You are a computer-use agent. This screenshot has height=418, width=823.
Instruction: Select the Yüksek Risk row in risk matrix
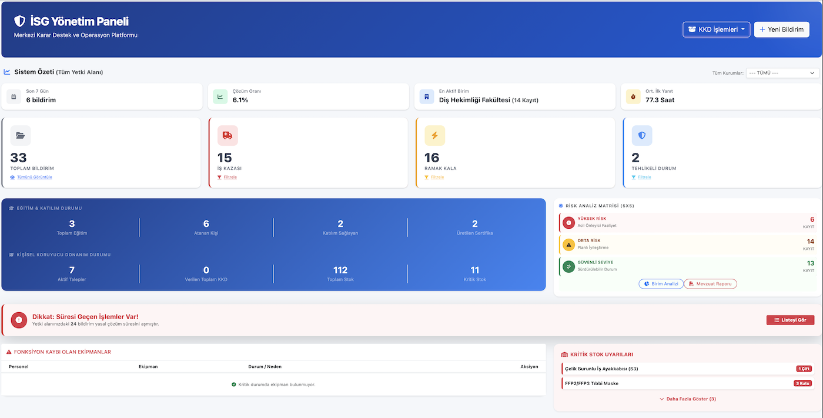[688, 223]
